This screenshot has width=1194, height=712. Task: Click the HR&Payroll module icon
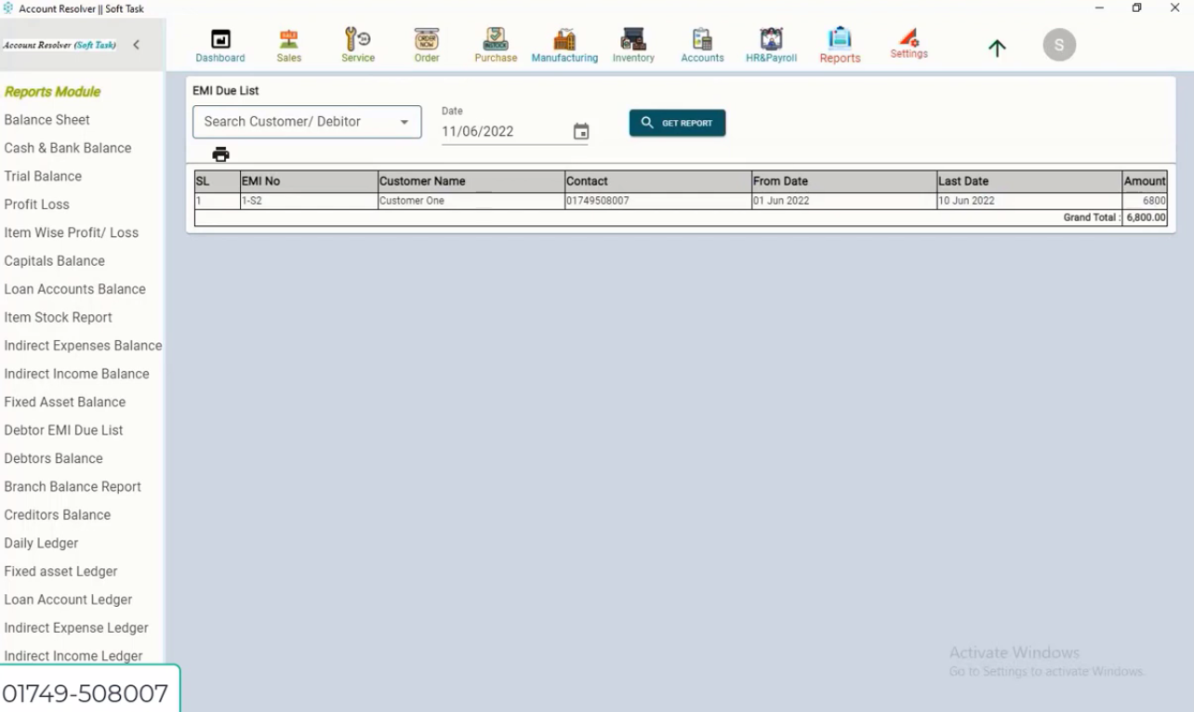pyautogui.click(x=770, y=44)
